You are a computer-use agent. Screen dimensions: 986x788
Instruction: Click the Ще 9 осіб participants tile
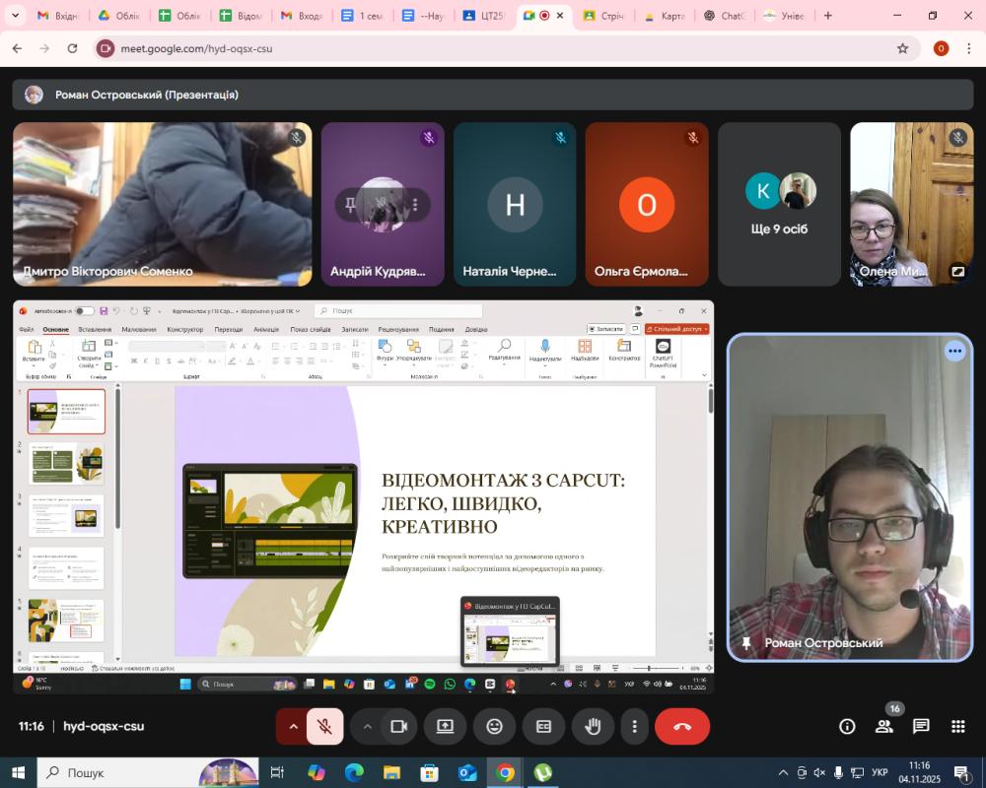point(779,205)
